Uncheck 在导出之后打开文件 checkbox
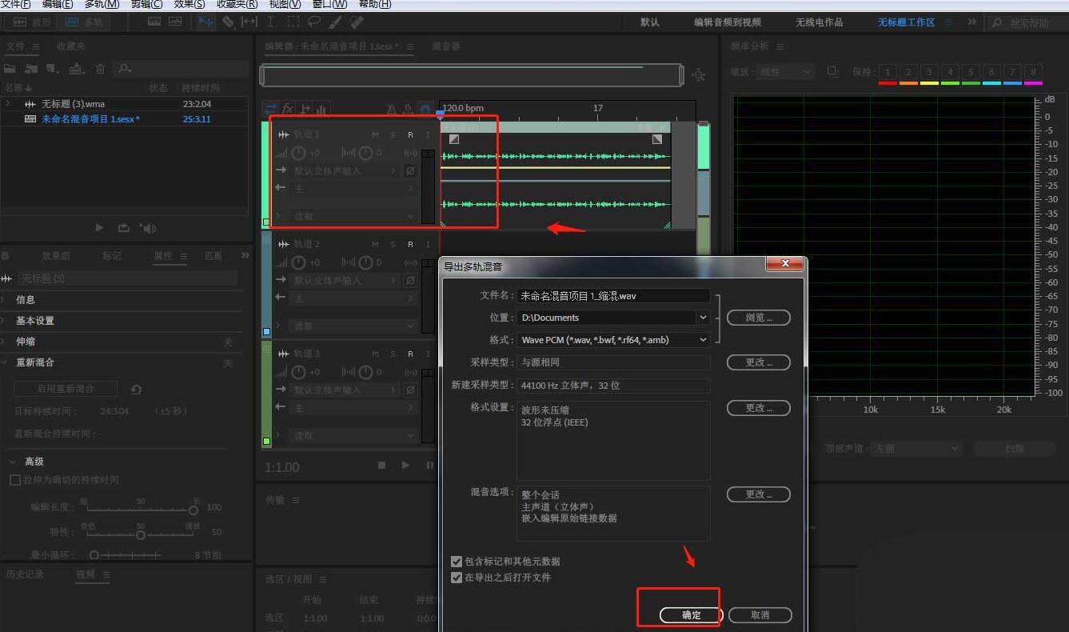The height and width of the screenshot is (632, 1069). coord(457,578)
